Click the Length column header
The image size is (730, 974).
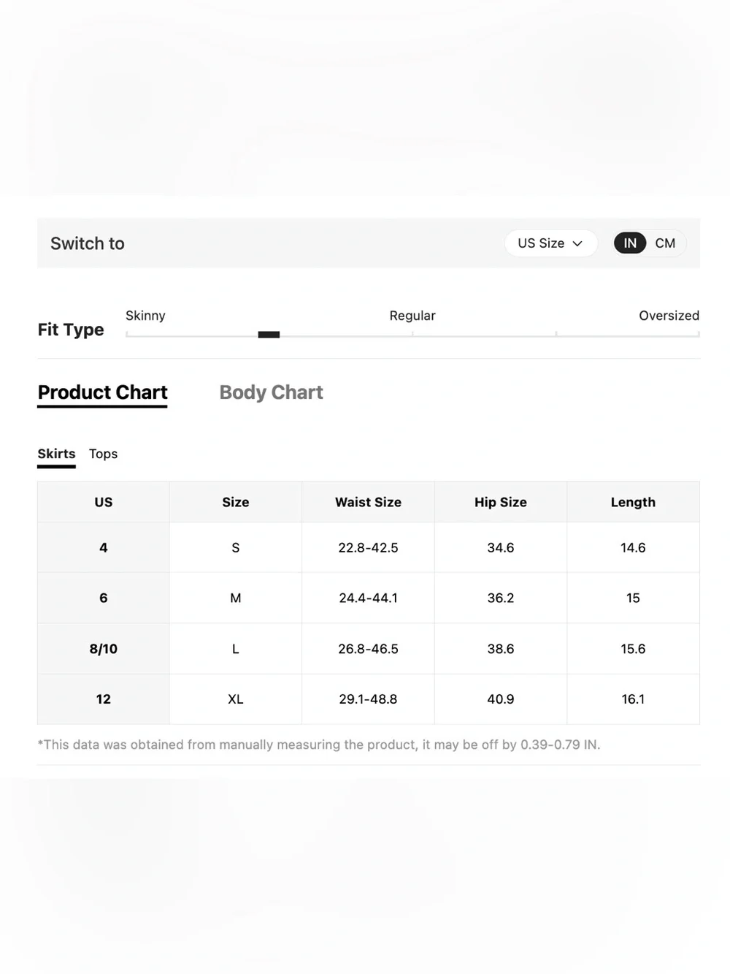pyautogui.click(x=633, y=502)
